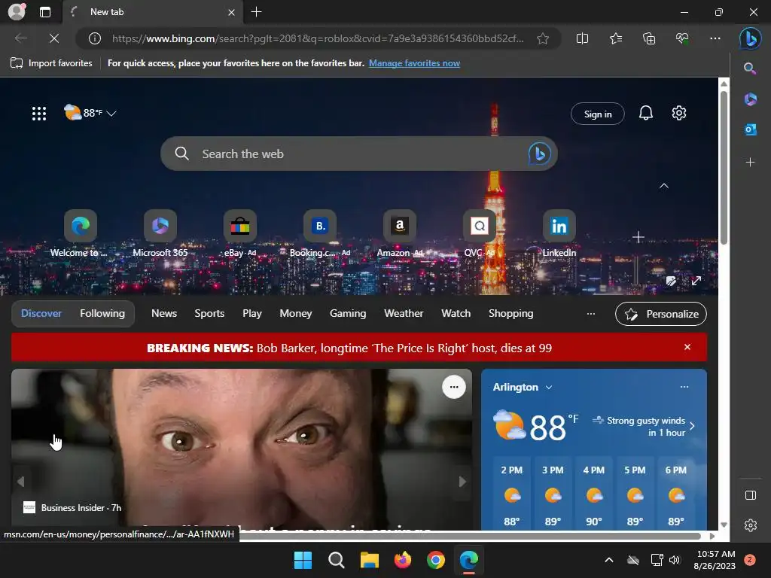
Task: Click the Sign in button
Action: [597, 114]
